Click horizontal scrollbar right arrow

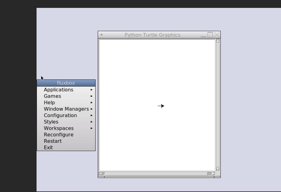(x=213, y=174)
